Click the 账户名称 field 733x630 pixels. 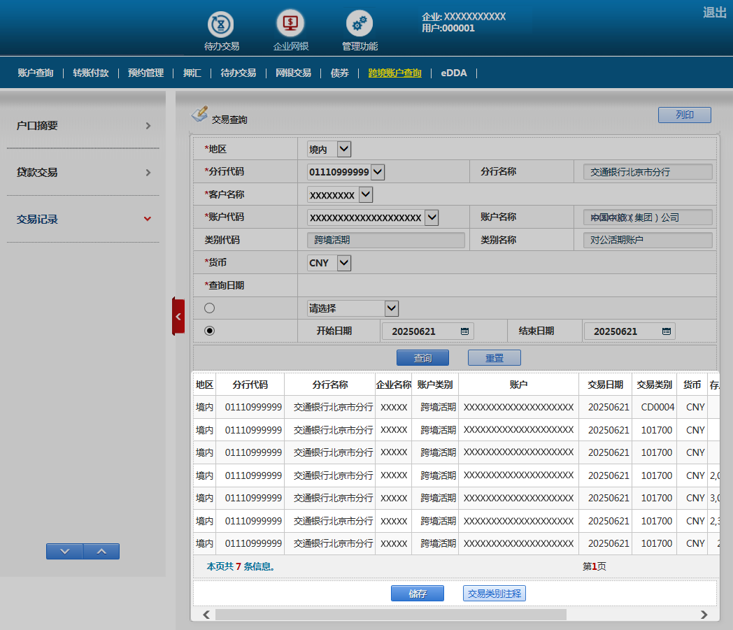click(x=648, y=217)
